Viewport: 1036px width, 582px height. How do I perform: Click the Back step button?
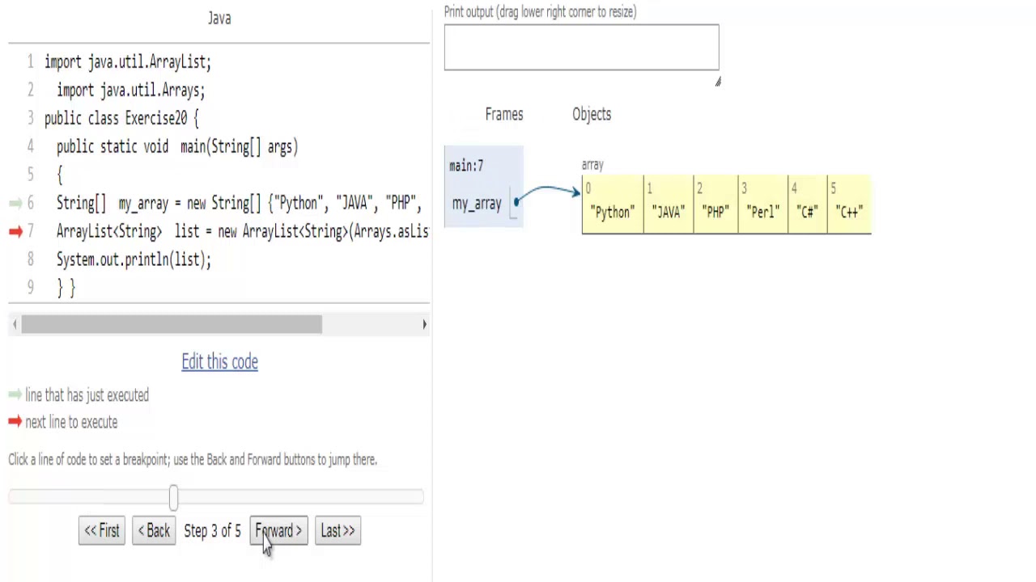pos(154,531)
